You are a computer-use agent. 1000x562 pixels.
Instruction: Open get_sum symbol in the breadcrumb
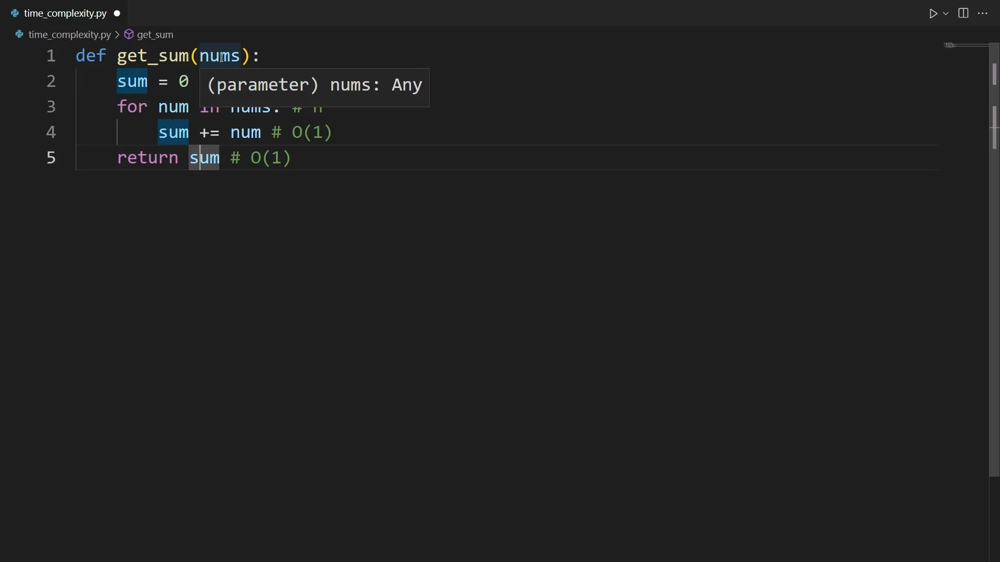coord(155,35)
